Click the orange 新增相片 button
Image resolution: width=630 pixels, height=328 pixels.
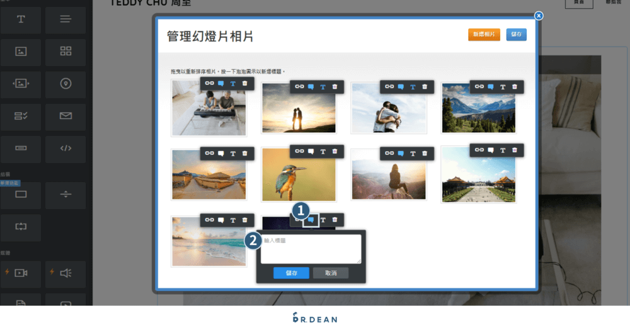click(x=484, y=35)
